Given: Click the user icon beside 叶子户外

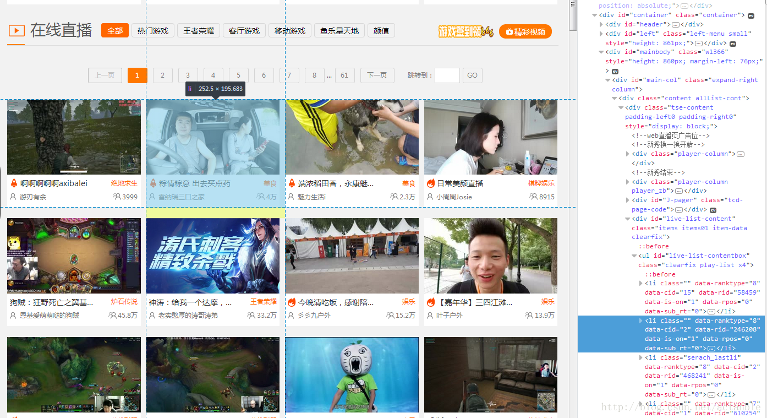Looking at the screenshot, I should point(430,316).
